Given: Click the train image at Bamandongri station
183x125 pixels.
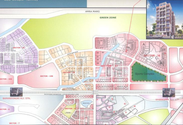Looking at the screenshot, I should (16, 92).
